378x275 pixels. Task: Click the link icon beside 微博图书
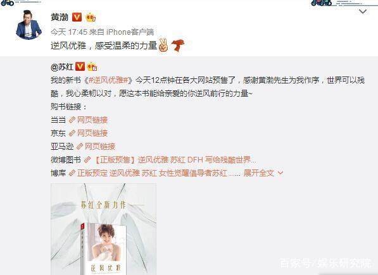87,159
